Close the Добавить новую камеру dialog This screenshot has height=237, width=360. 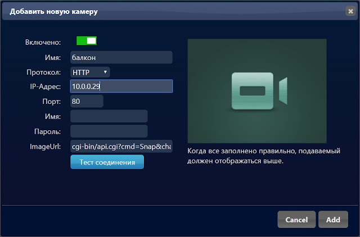(350, 11)
